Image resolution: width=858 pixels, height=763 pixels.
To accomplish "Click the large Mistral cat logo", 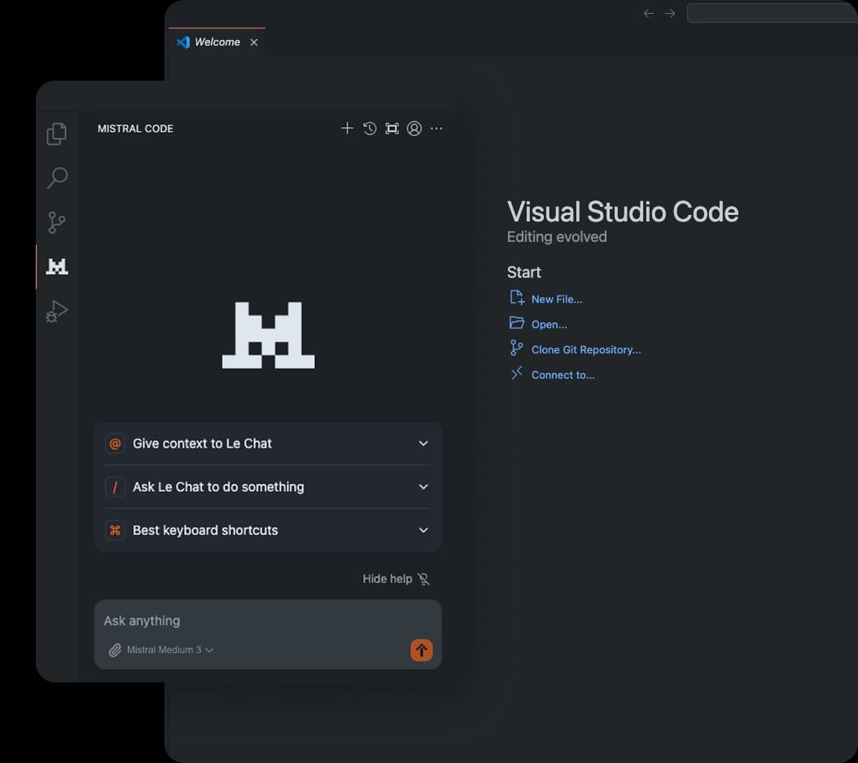I will pos(268,335).
